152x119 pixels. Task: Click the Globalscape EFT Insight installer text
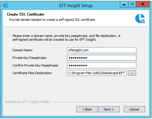click(x=27, y=102)
